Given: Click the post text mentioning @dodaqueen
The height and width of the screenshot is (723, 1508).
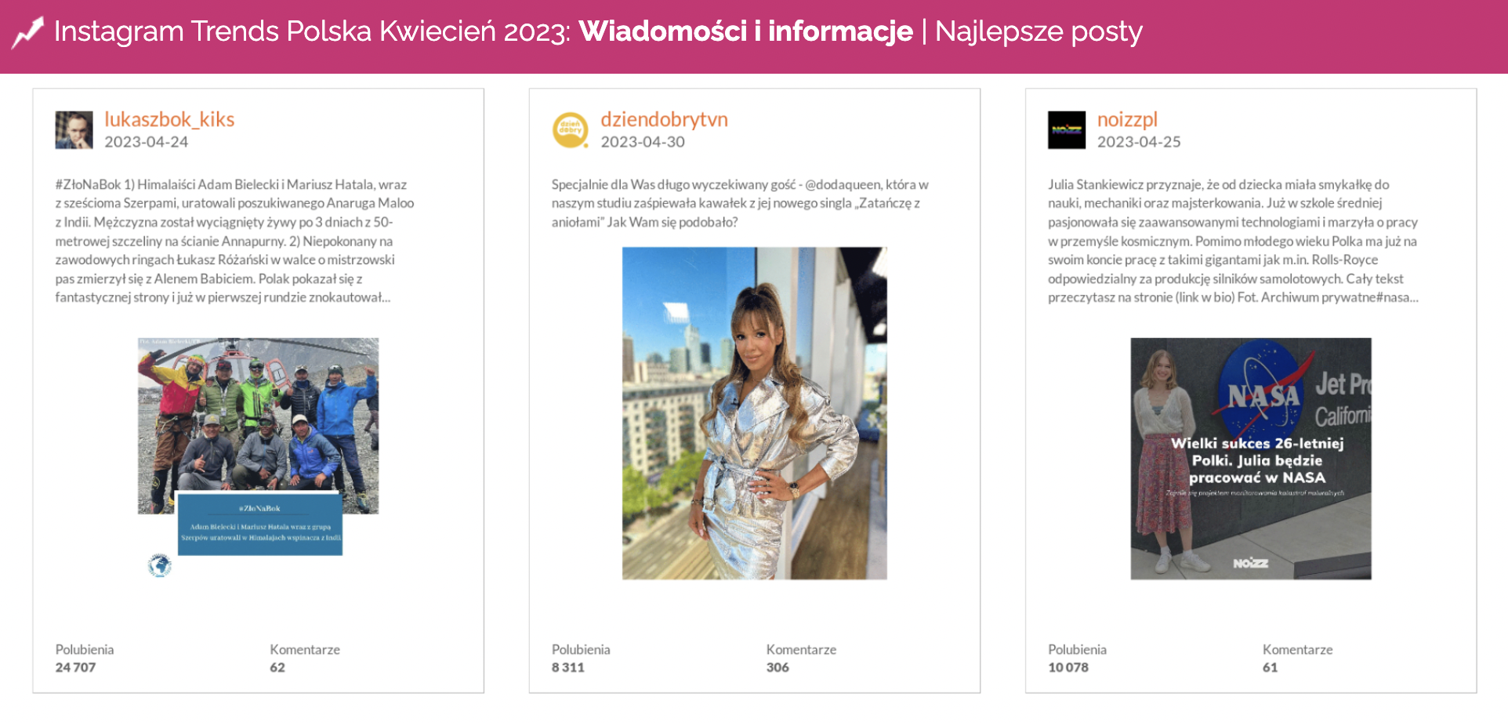Looking at the screenshot, I should point(740,203).
